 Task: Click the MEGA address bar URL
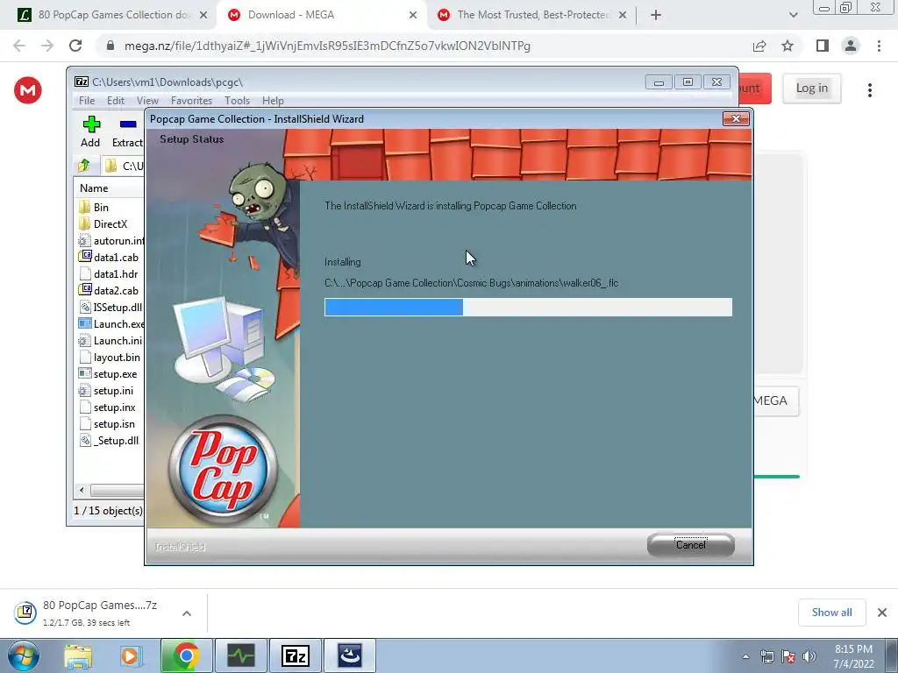click(x=328, y=46)
